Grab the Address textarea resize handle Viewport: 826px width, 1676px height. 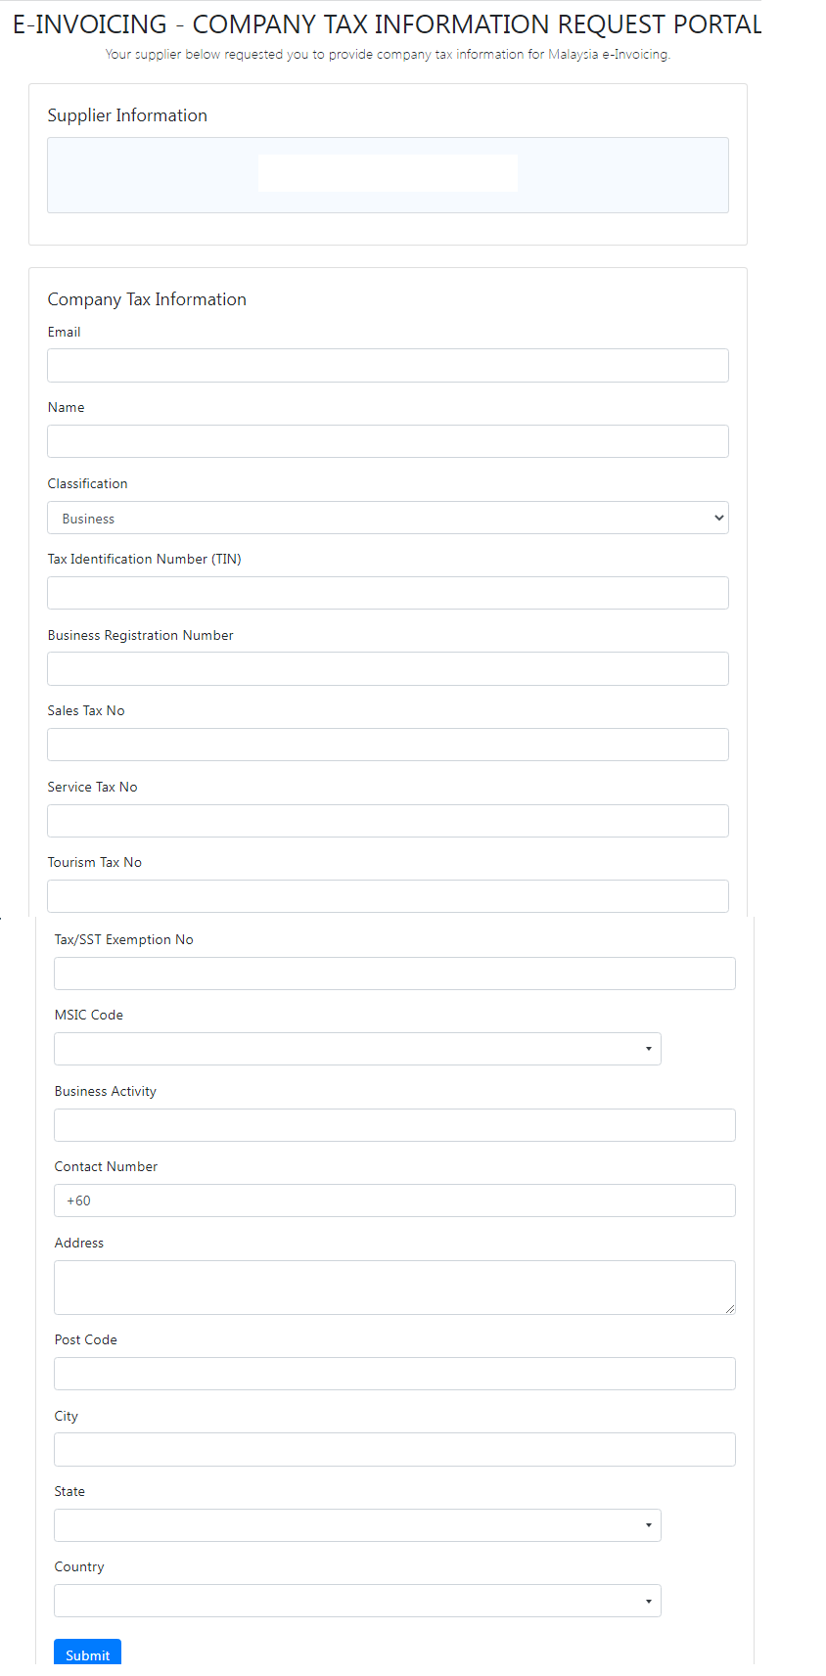729,1308
